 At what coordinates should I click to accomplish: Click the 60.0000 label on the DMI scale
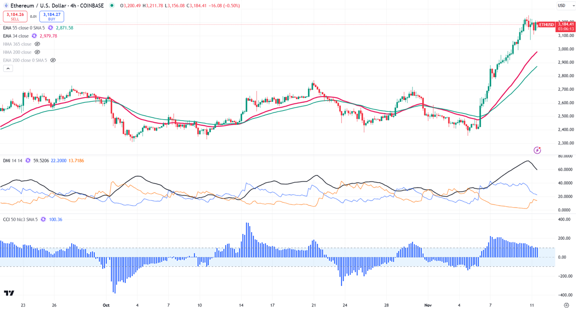[565, 170]
